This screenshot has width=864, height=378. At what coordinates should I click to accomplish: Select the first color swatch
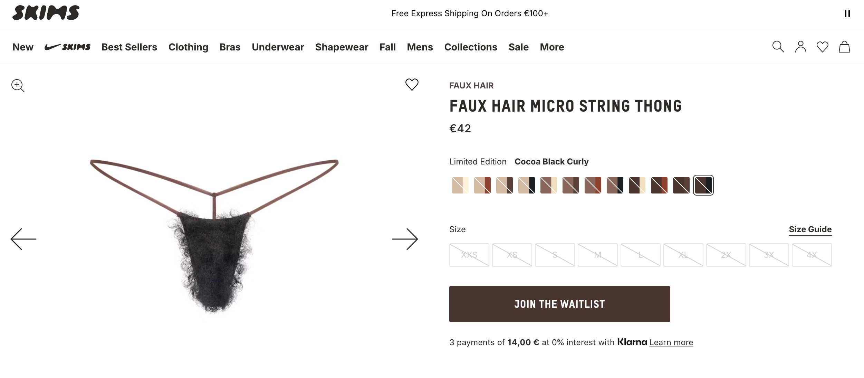tap(460, 185)
